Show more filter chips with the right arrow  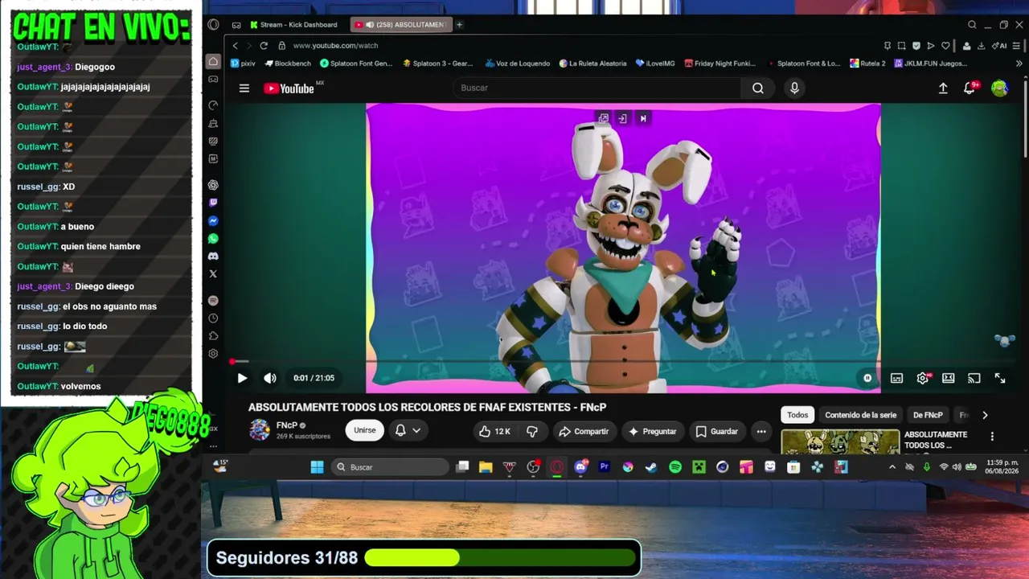click(x=985, y=415)
